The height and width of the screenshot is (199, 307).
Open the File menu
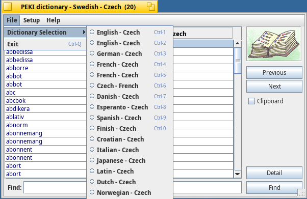click(x=12, y=20)
